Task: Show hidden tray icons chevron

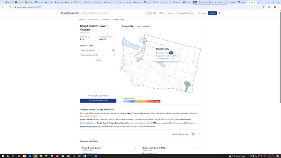Action: (248, 156)
